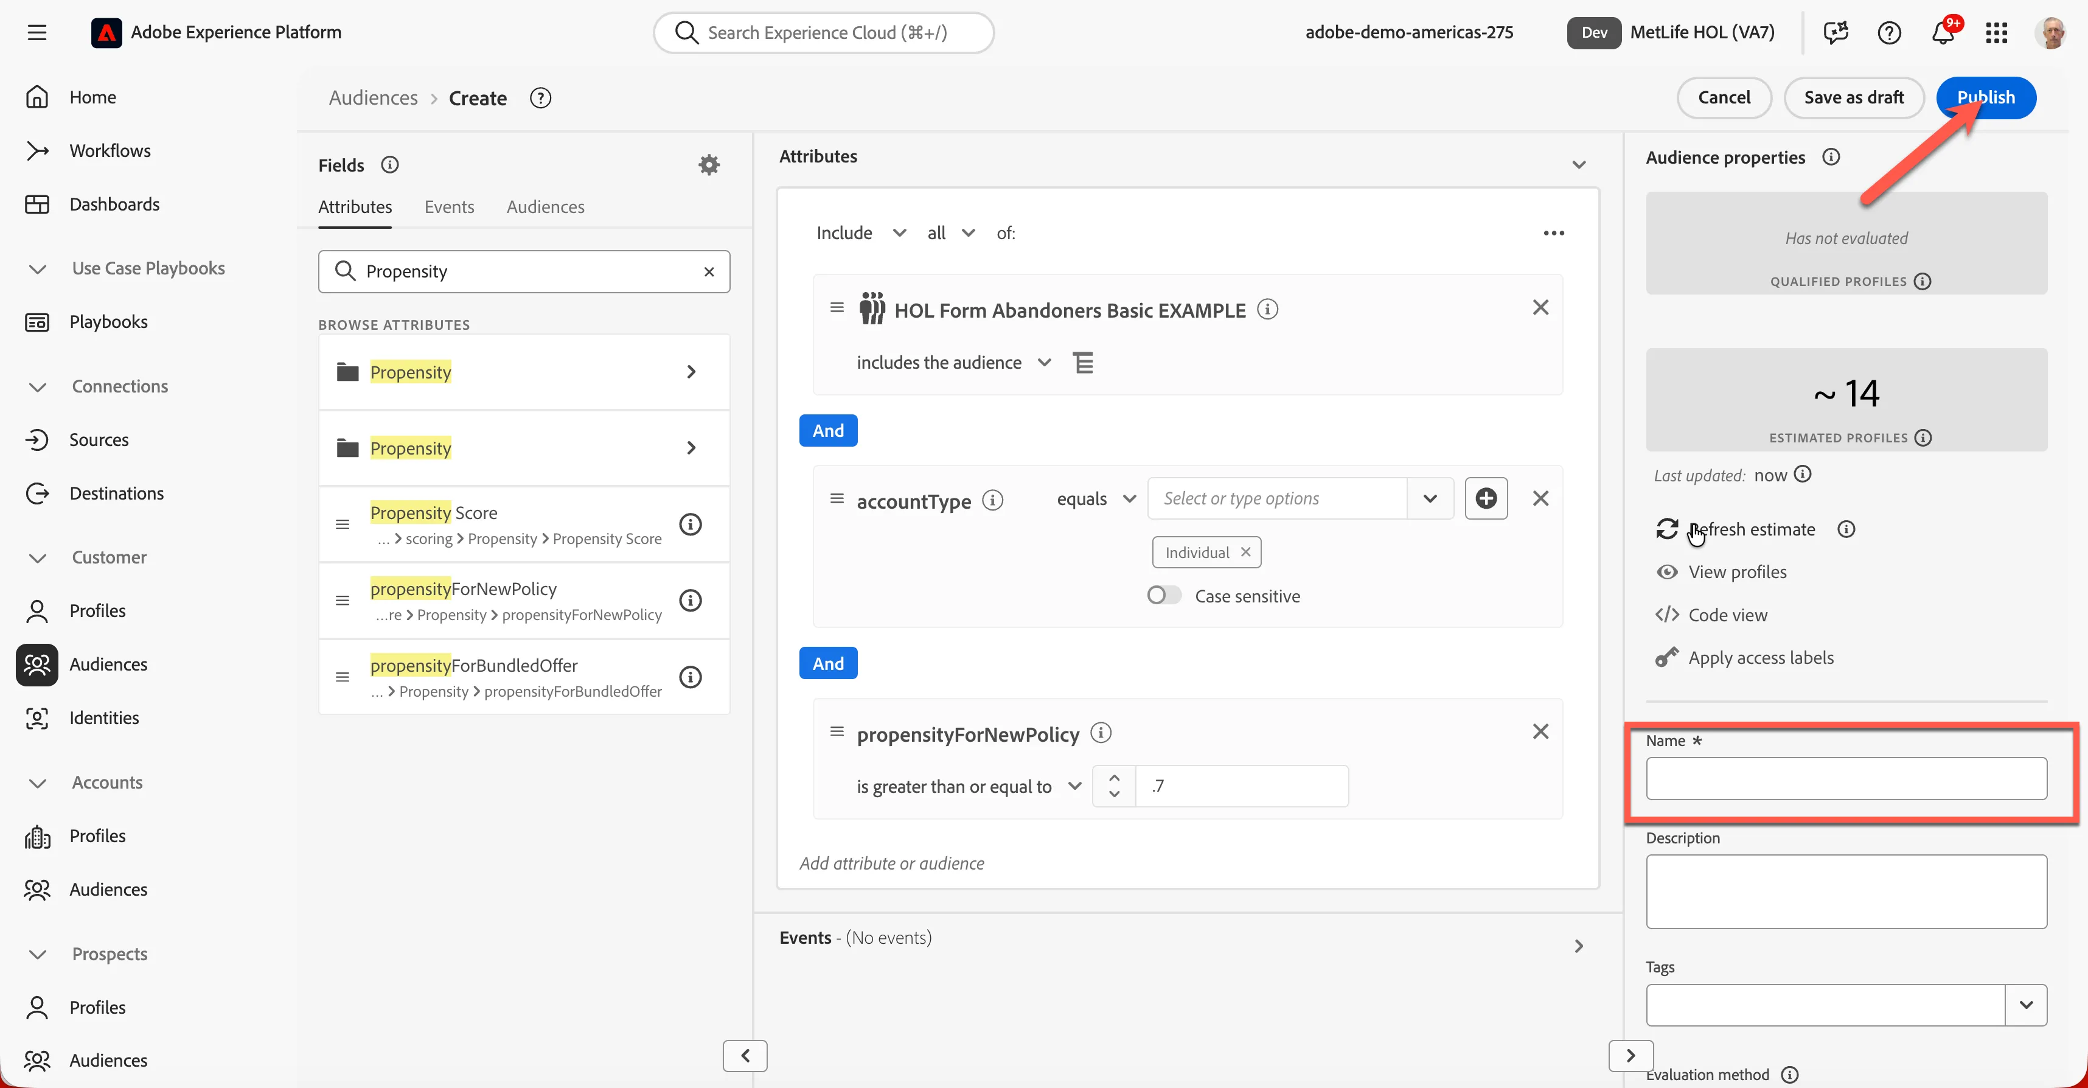Screen dimensions: 2088x1088
Task: Switch to the Audiences fields tab
Action: 546,207
